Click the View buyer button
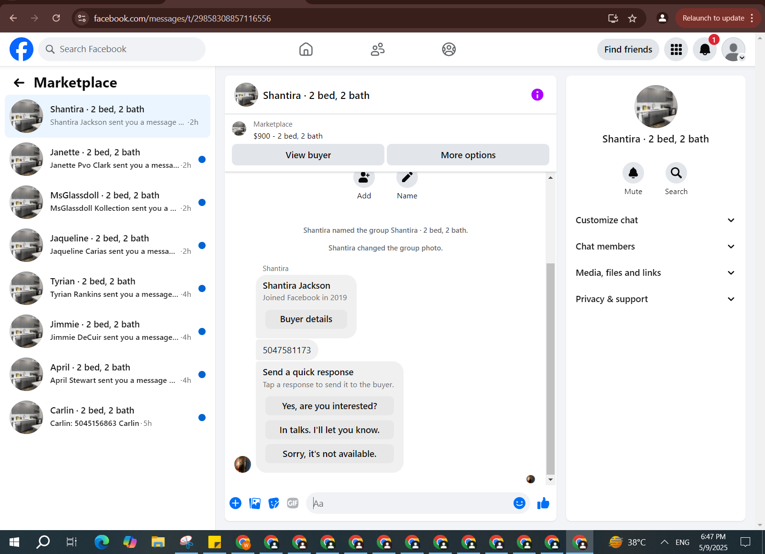765x554 pixels. [308, 155]
